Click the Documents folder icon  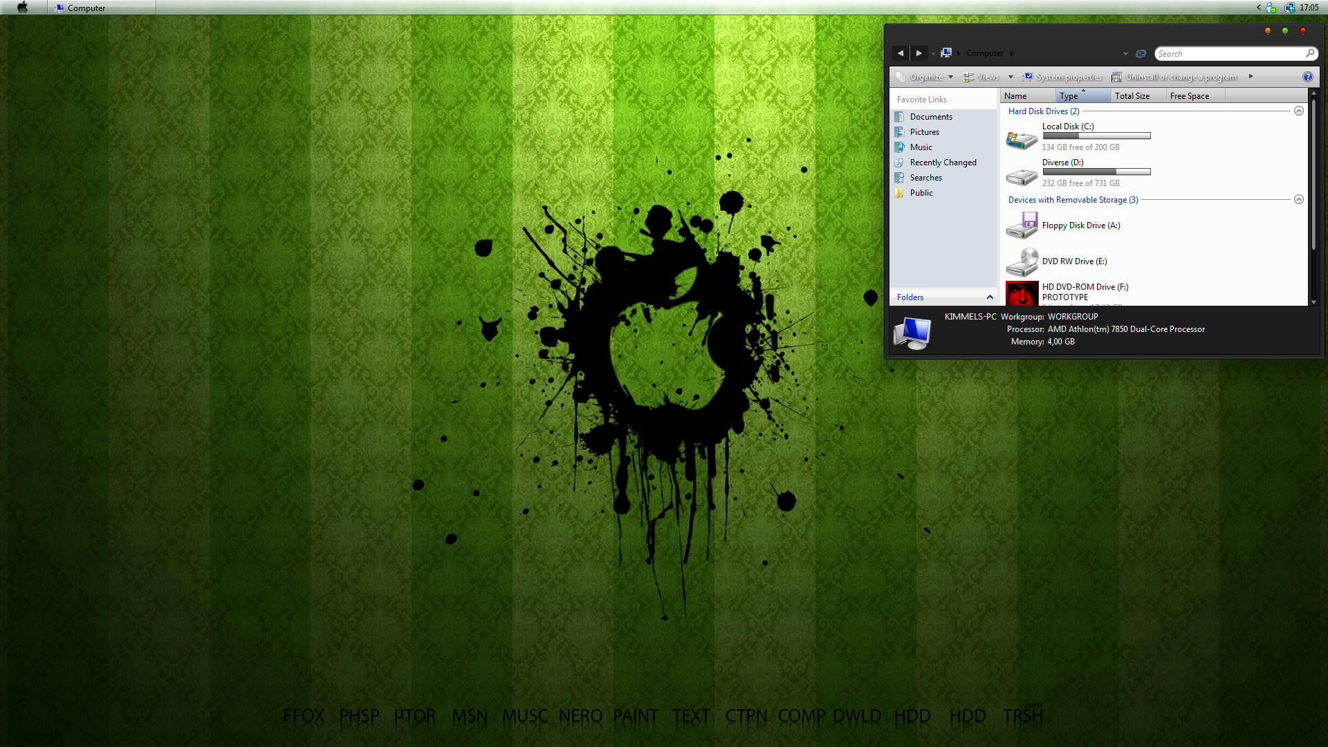[x=899, y=117]
